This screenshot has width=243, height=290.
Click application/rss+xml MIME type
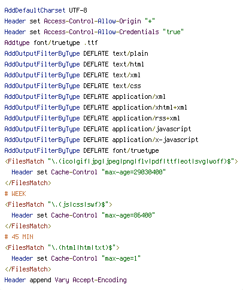(x=146, y=118)
